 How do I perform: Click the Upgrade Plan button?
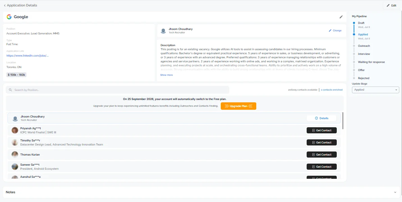238,106
